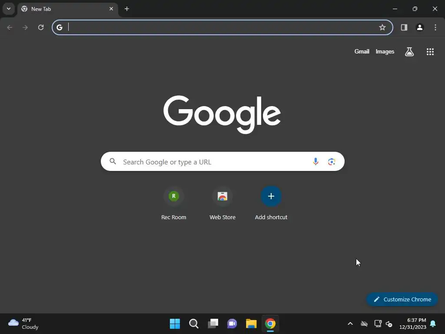Focus the Search Google or type a URL box

pos(222,161)
